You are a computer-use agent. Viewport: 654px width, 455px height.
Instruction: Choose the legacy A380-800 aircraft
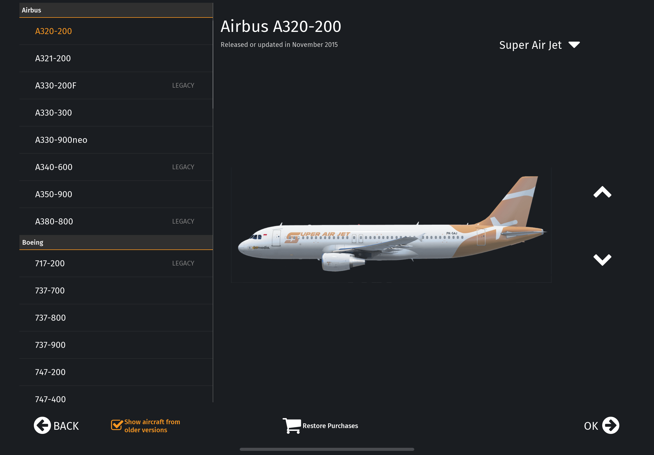coord(116,221)
